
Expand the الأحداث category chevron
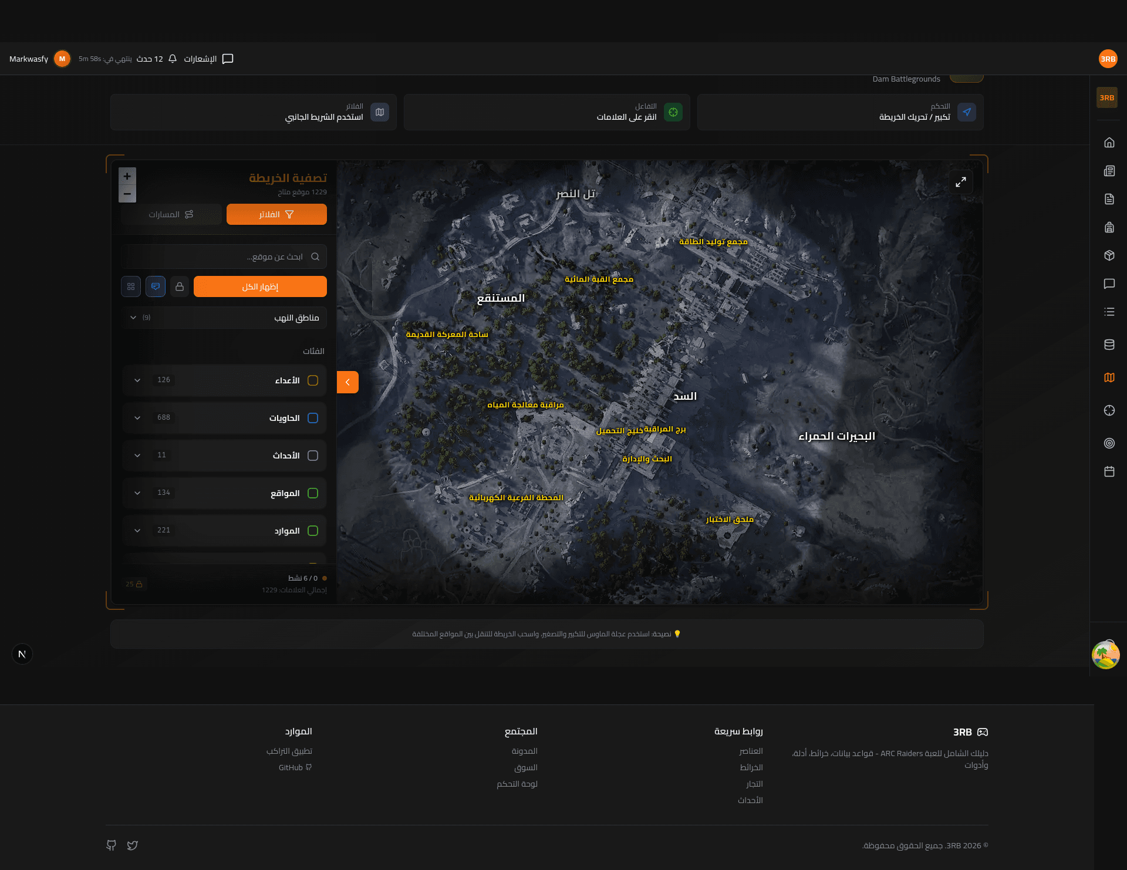point(137,456)
